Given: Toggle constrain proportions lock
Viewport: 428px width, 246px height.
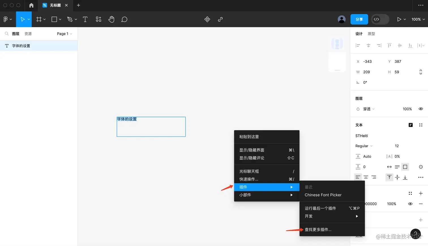Looking at the screenshot, I should pyautogui.click(x=421, y=72).
